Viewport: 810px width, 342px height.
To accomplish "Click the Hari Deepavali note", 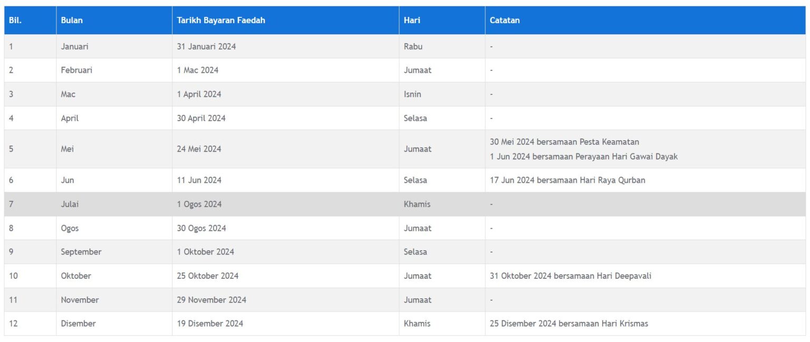I will 570,276.
